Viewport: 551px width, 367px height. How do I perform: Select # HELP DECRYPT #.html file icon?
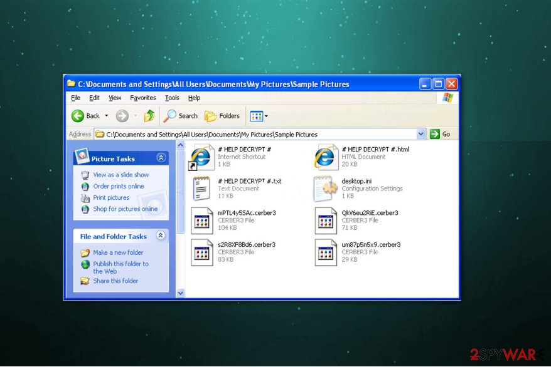point(326,157)
